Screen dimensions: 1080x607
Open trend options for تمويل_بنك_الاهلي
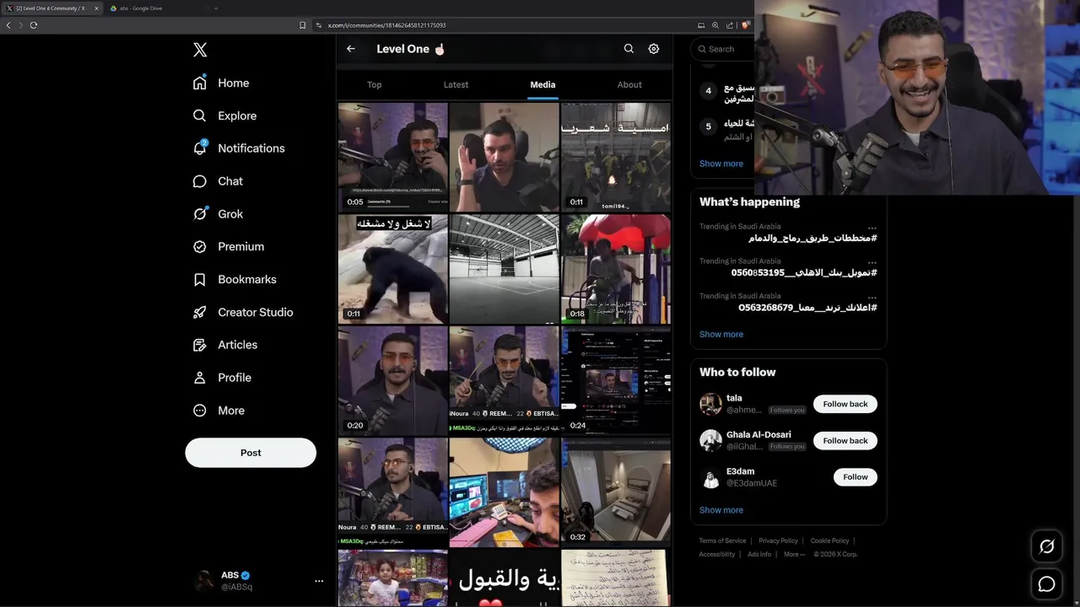coord(872,262)
